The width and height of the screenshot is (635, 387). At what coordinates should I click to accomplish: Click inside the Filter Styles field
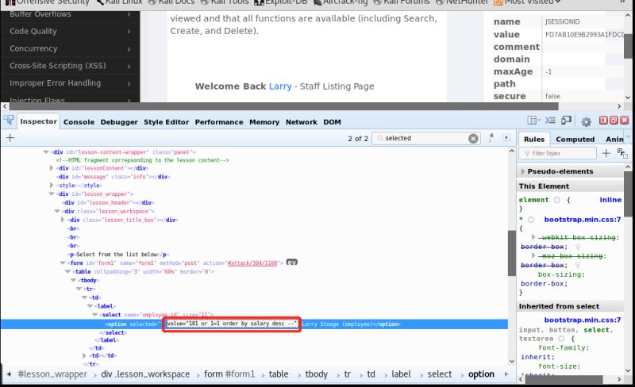pyautogui.click(x=558, y=153)
